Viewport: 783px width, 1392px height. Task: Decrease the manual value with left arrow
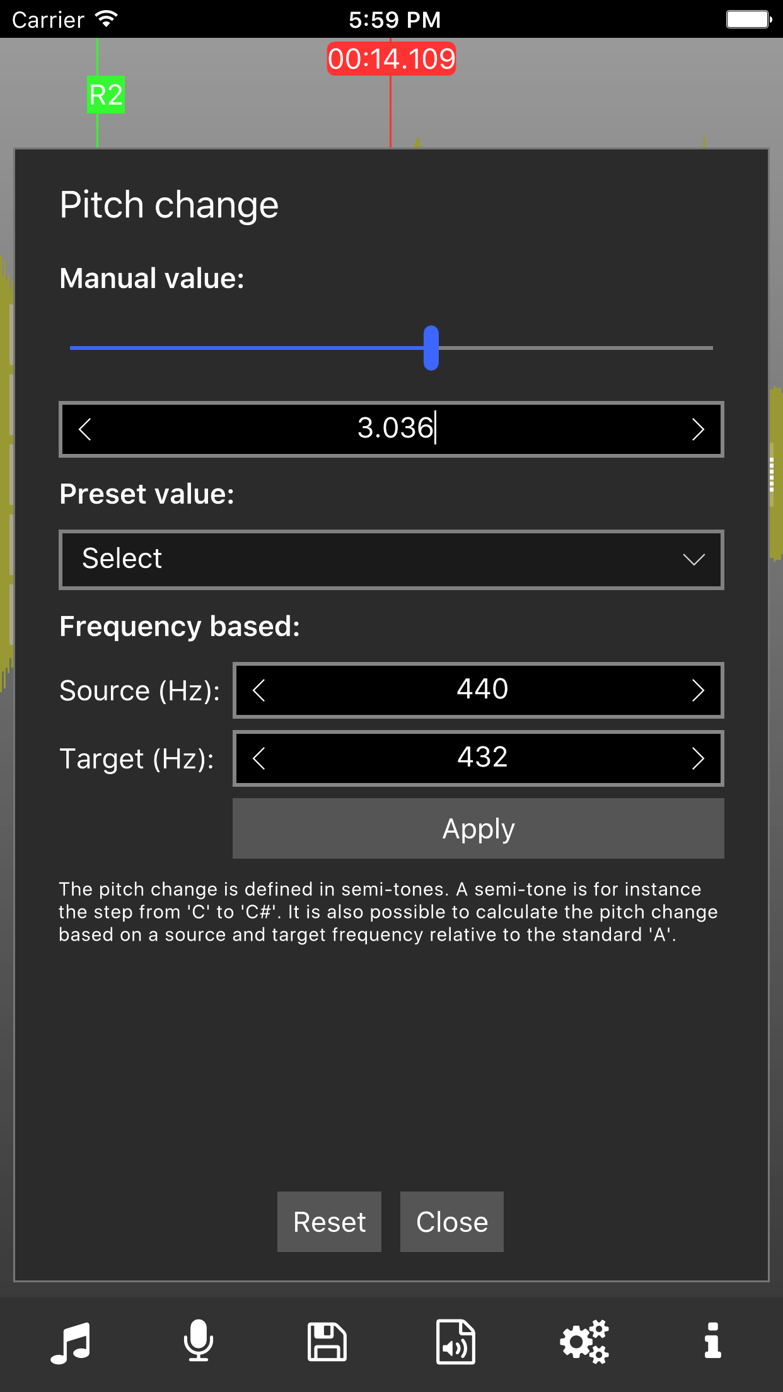point(84,429)
